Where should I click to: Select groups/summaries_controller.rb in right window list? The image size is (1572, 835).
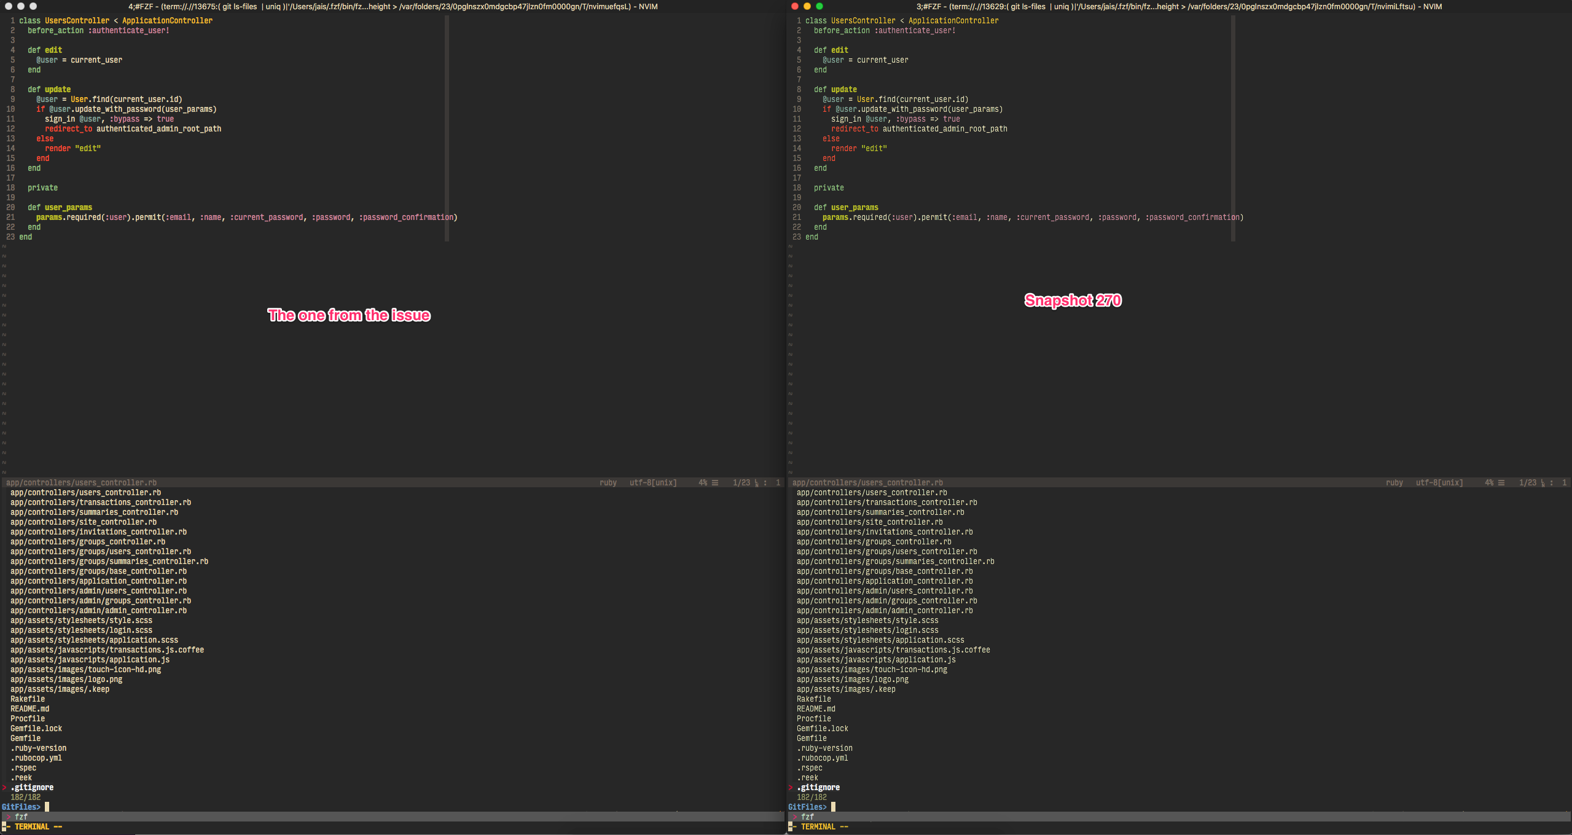pyautogui.click(x=896, y=561)
